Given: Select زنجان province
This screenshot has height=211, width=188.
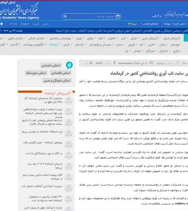Looking at the screenshot, I should click(162, 45).
